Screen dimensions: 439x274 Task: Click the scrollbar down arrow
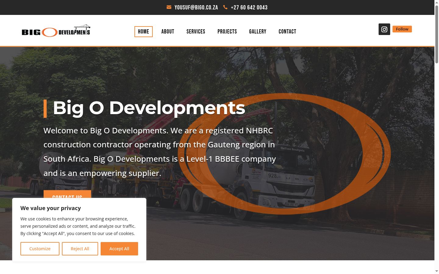pos(437,271)
